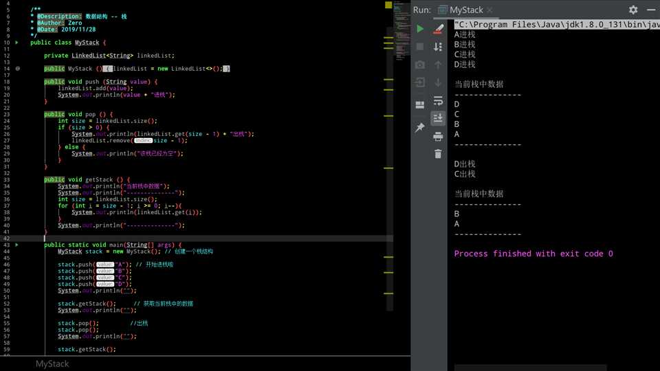Screen dimensions: 660x371
Task: Click 'public void push' method signature
Action: [100, 82]
